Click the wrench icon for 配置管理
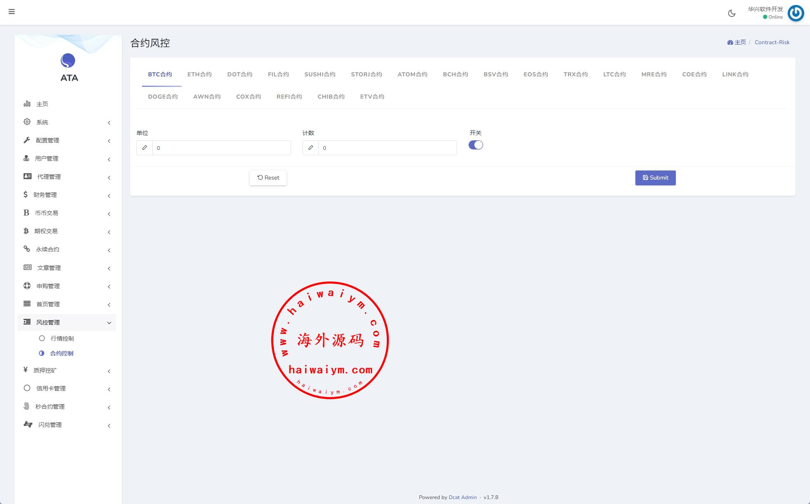The image size is (810, 504). [27, 140]
